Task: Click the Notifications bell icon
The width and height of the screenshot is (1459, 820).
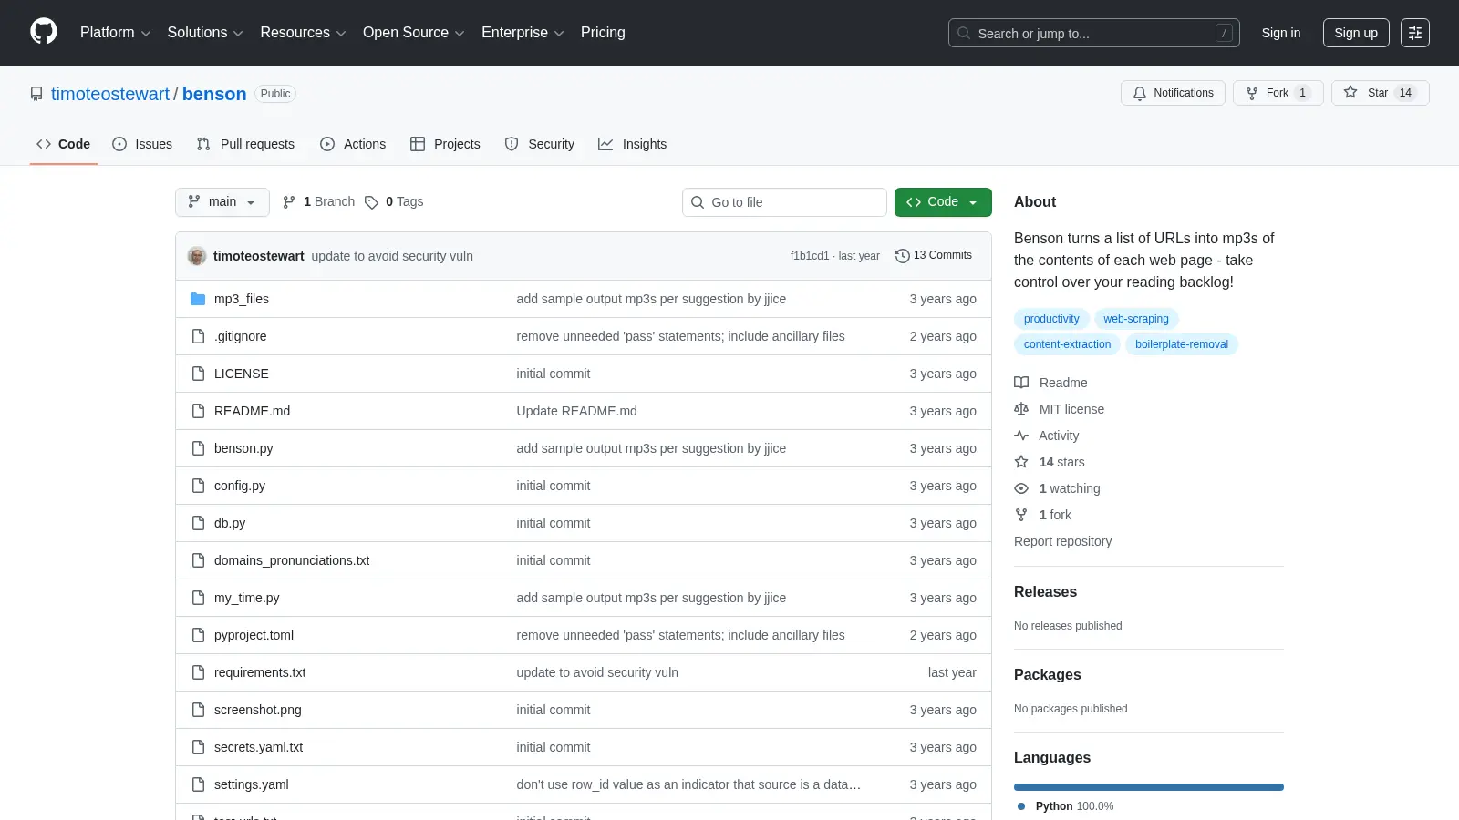Action: pos(1140,93)
